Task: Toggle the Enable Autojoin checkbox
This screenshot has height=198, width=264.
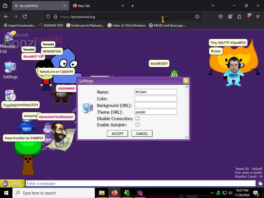Action: [x=137, y=125]
